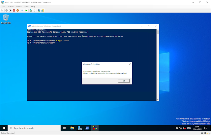Viewport: 211px width, 135px height.
Task: Open the View menu
Action: pos(26,7)
